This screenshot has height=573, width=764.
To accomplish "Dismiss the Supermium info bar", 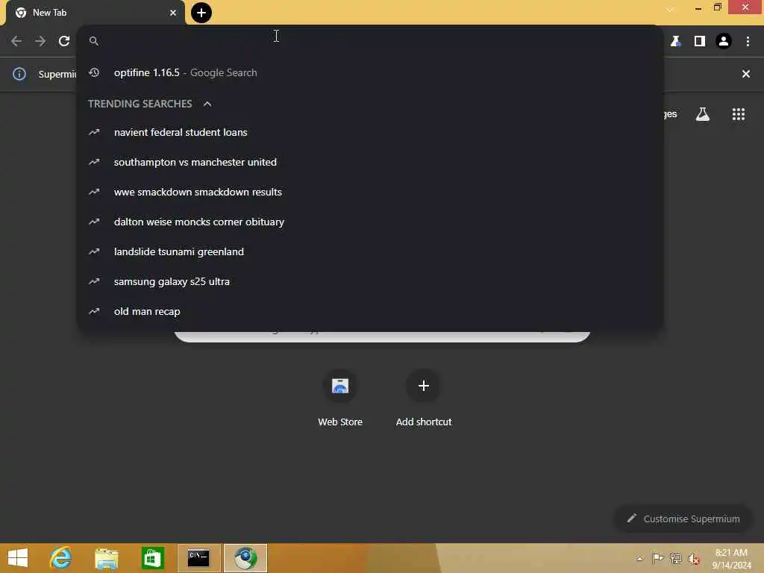I will 746,74.
